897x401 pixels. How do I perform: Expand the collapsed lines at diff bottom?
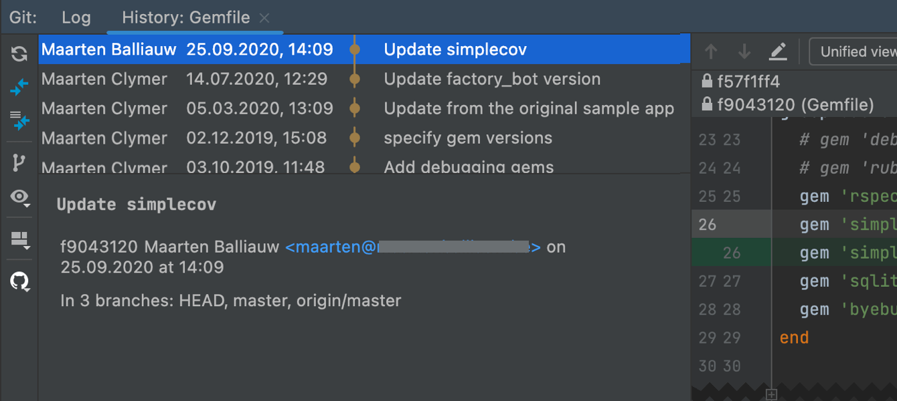coord(771,394)
